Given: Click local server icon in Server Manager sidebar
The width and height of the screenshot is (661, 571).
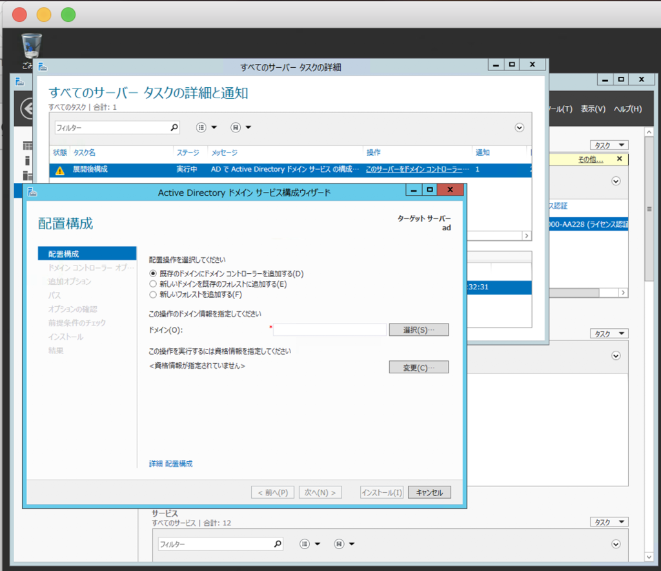Looking at the screenshot, I should click(27, 161).
